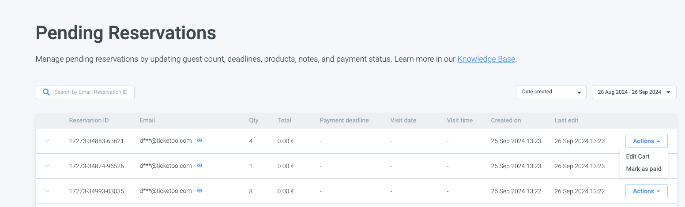Click the Total column header

285,120
